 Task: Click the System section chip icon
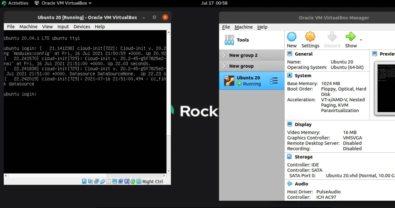[x=290, y=75]
